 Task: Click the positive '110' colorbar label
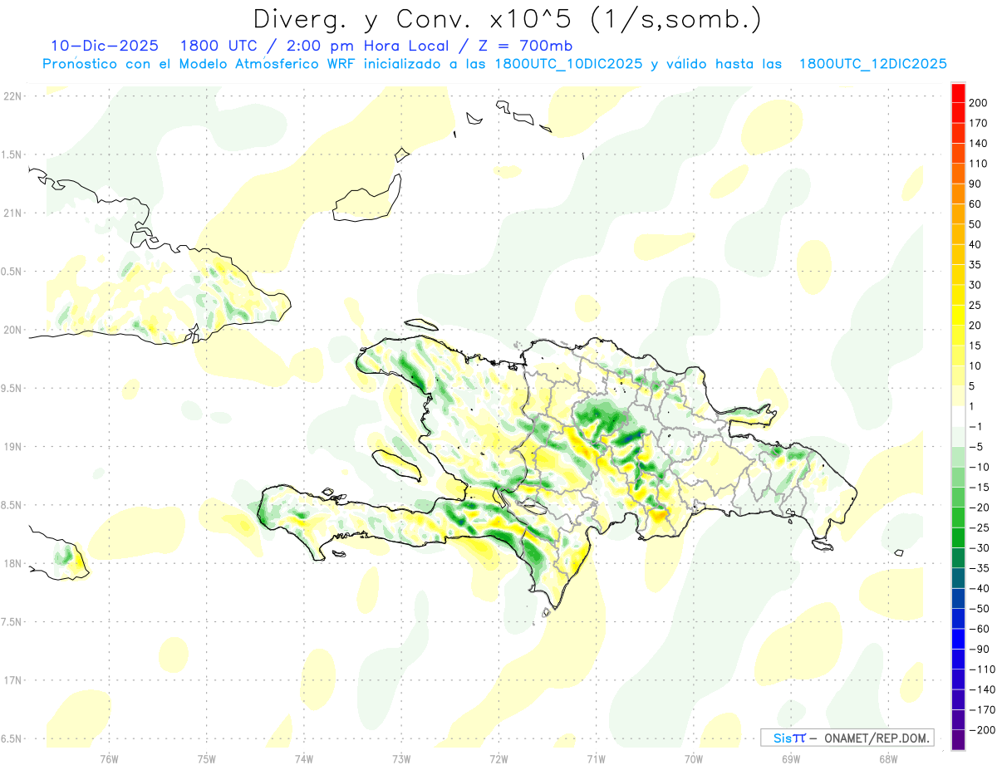980,164
